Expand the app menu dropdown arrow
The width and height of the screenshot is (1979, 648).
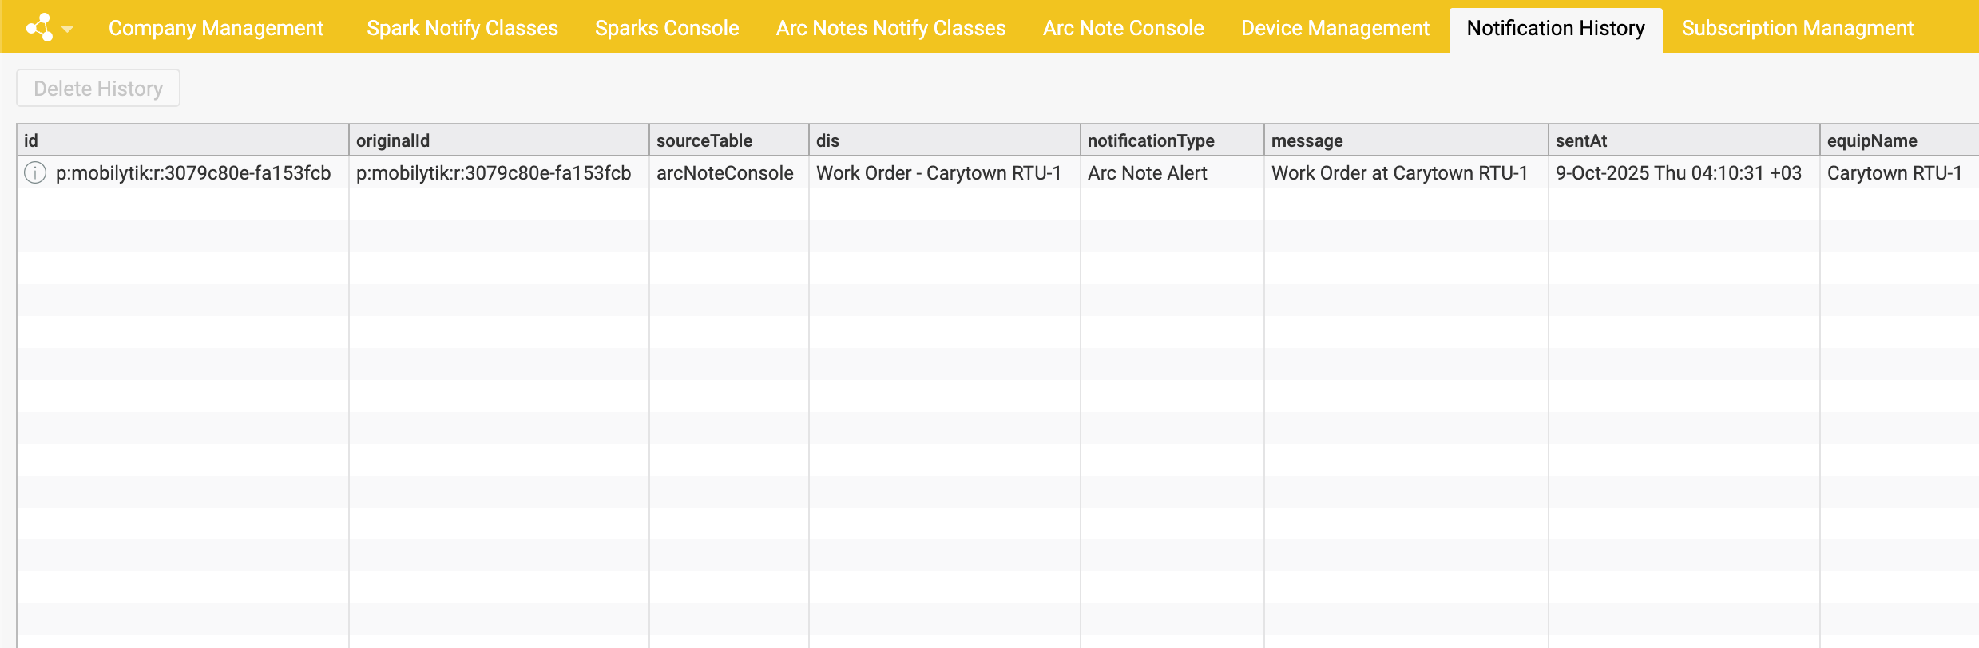[x=68, y=30]
